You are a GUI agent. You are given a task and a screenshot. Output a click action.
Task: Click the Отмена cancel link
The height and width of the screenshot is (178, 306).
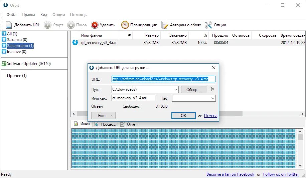coord(210,116)
